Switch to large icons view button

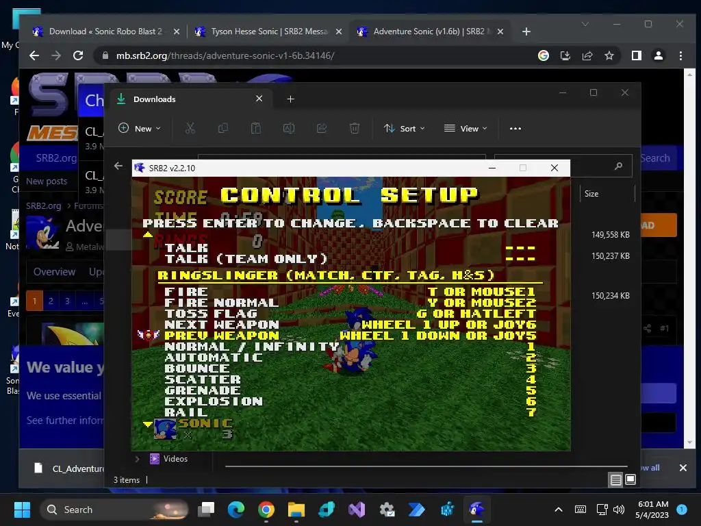point(630,480)
